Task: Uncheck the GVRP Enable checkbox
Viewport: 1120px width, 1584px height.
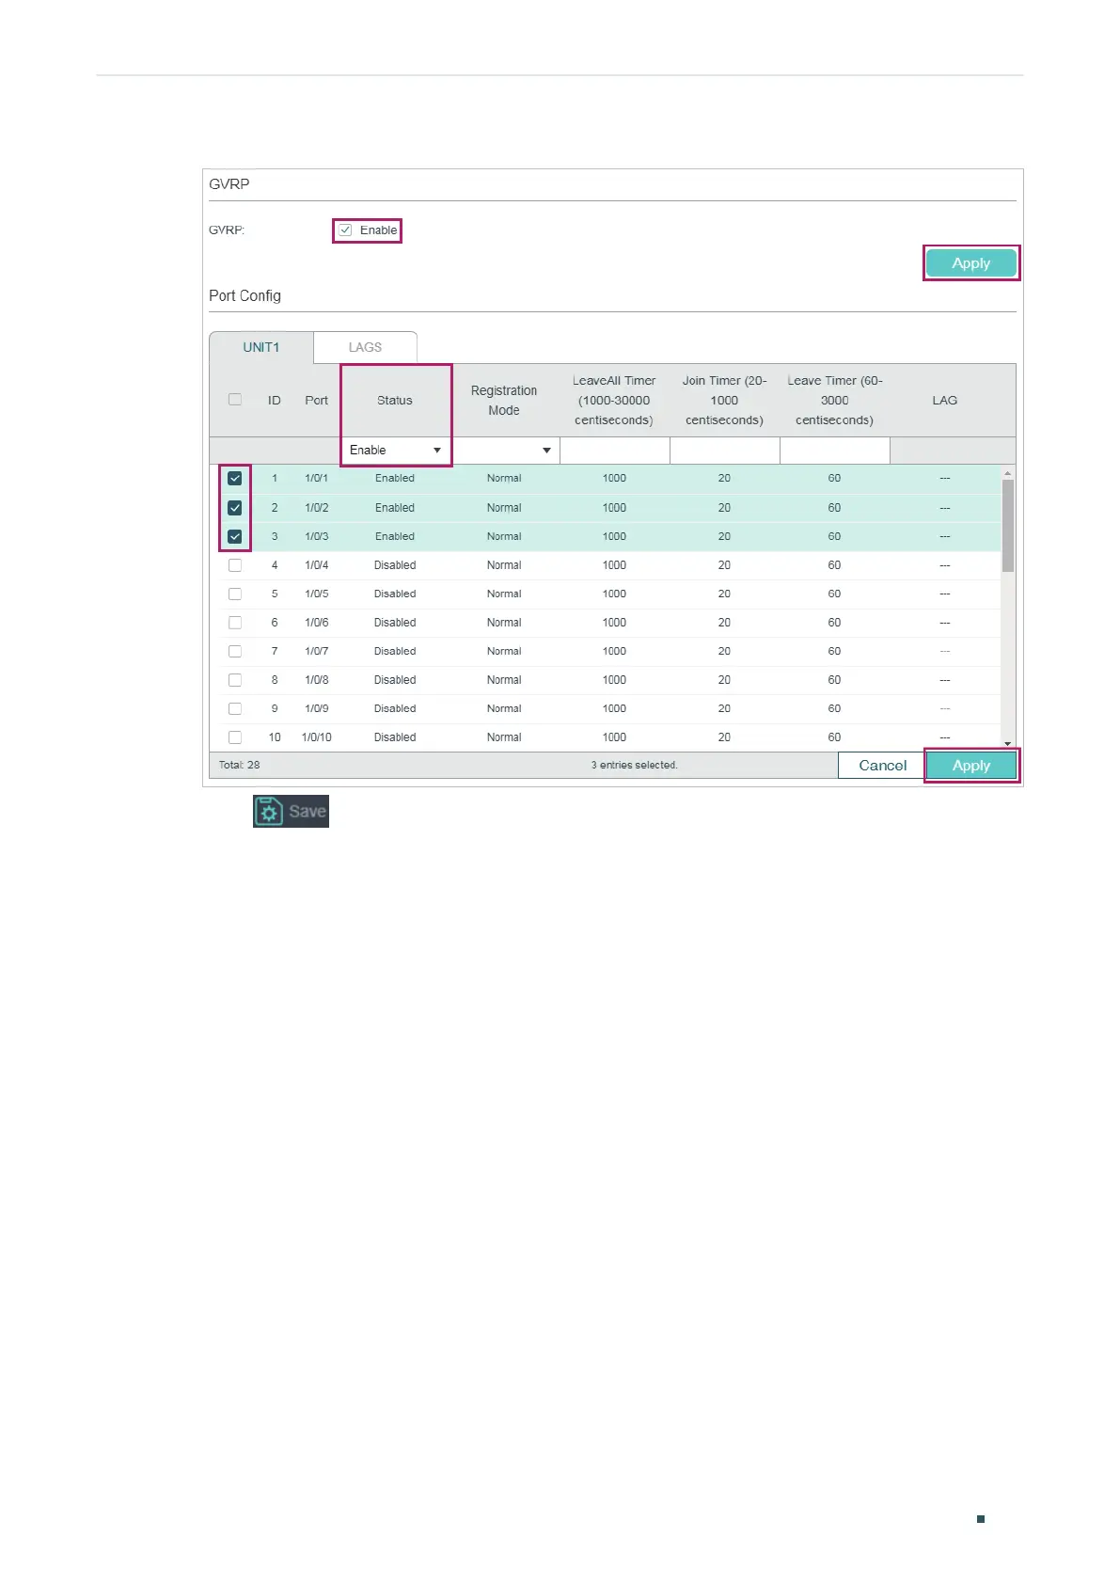Action: (345, 230)
